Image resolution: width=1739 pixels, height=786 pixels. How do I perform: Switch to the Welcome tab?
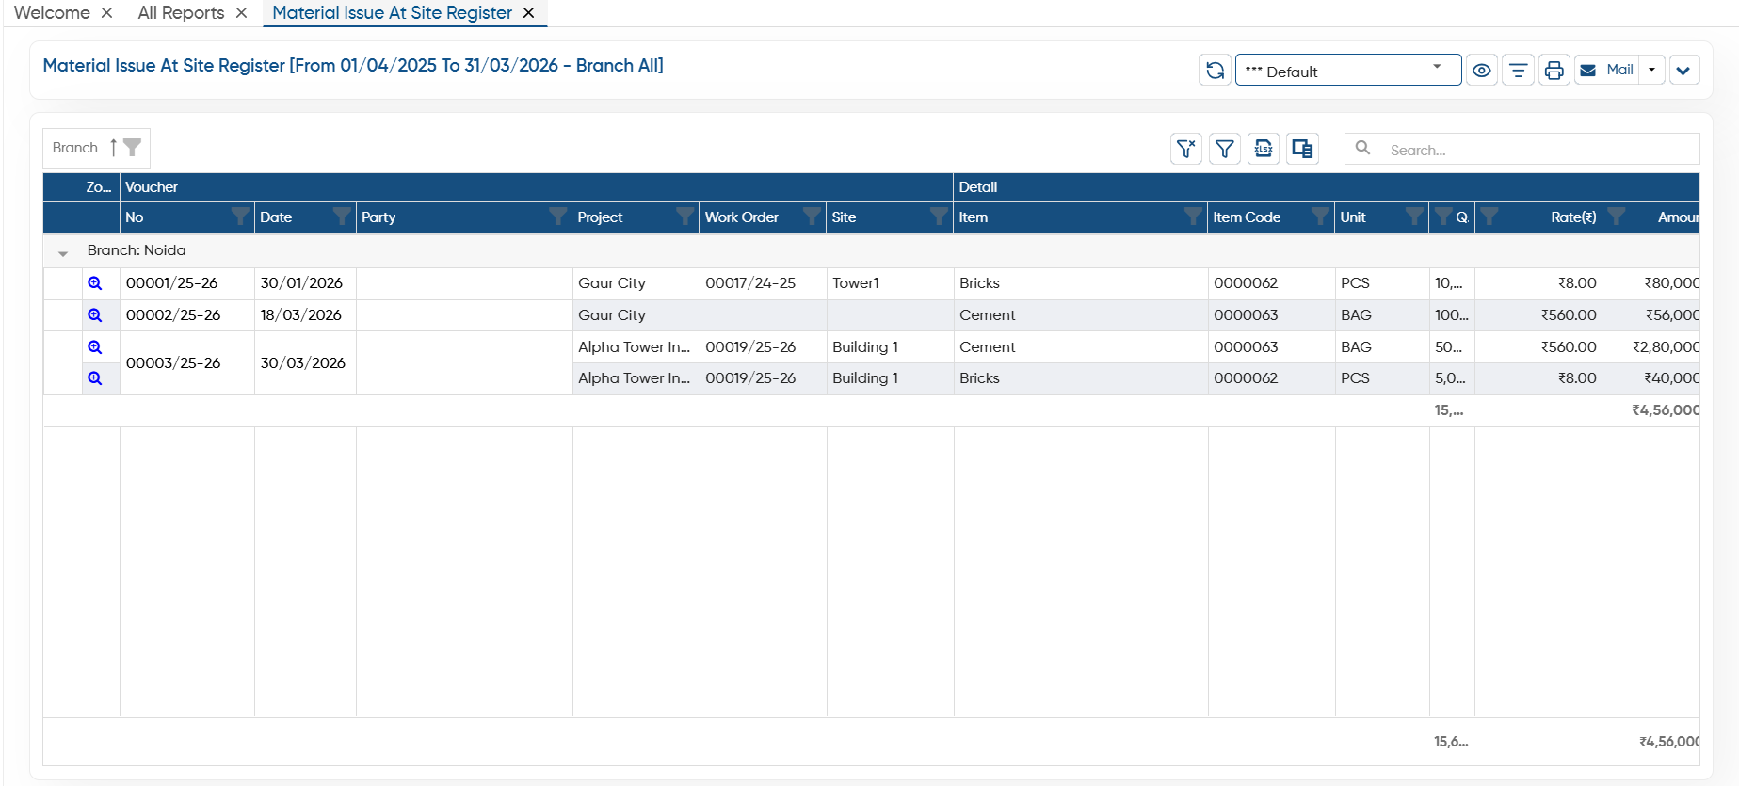pos(52,13)
